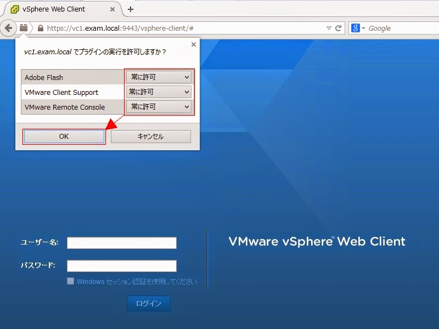This screenshot has height=329, width=439.
Task: Close the vSphere Web Client tab
Action: 112,9
